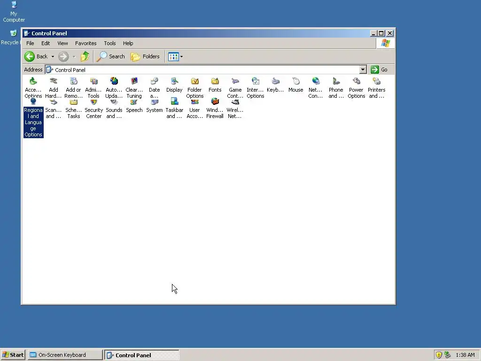Open Folder Options icon
Image resolution: width=481 pixels, height=361 pixels.
coord(195,88)
